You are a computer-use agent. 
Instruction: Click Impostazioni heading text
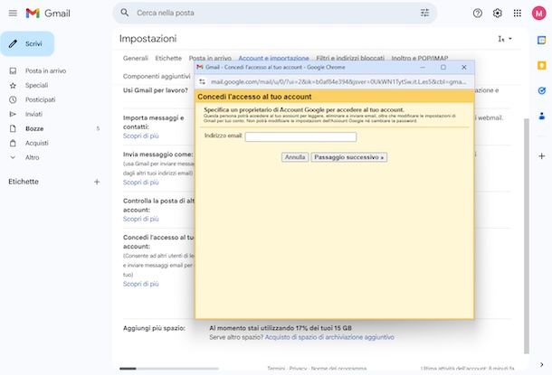(x=148, y=39)
